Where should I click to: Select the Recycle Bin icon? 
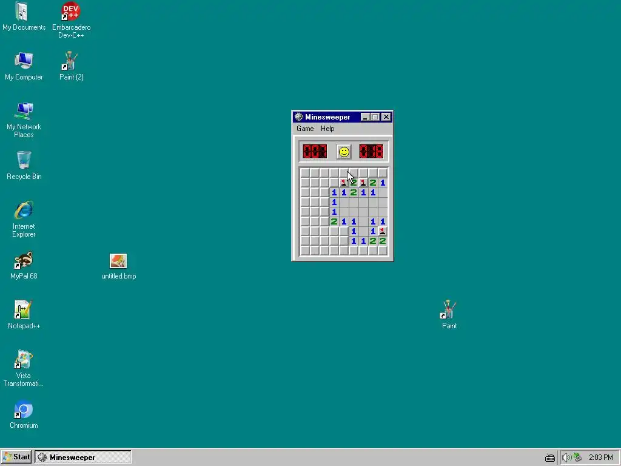click(x=24, y=166)
